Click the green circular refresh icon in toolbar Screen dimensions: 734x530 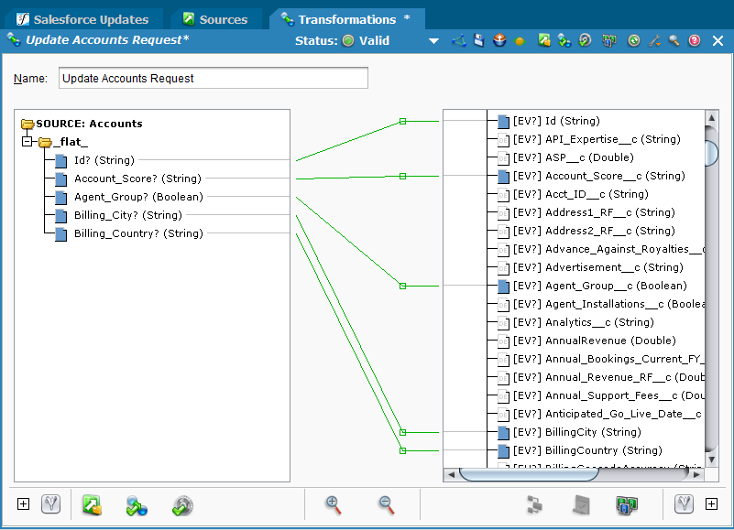tap(633, 41)
